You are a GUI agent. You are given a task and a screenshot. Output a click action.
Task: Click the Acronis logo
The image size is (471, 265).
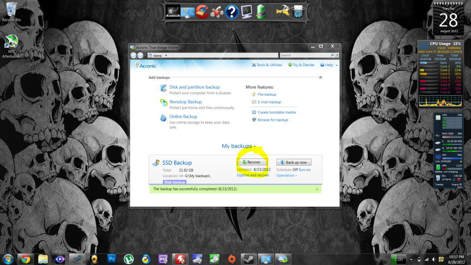point(146,65)
